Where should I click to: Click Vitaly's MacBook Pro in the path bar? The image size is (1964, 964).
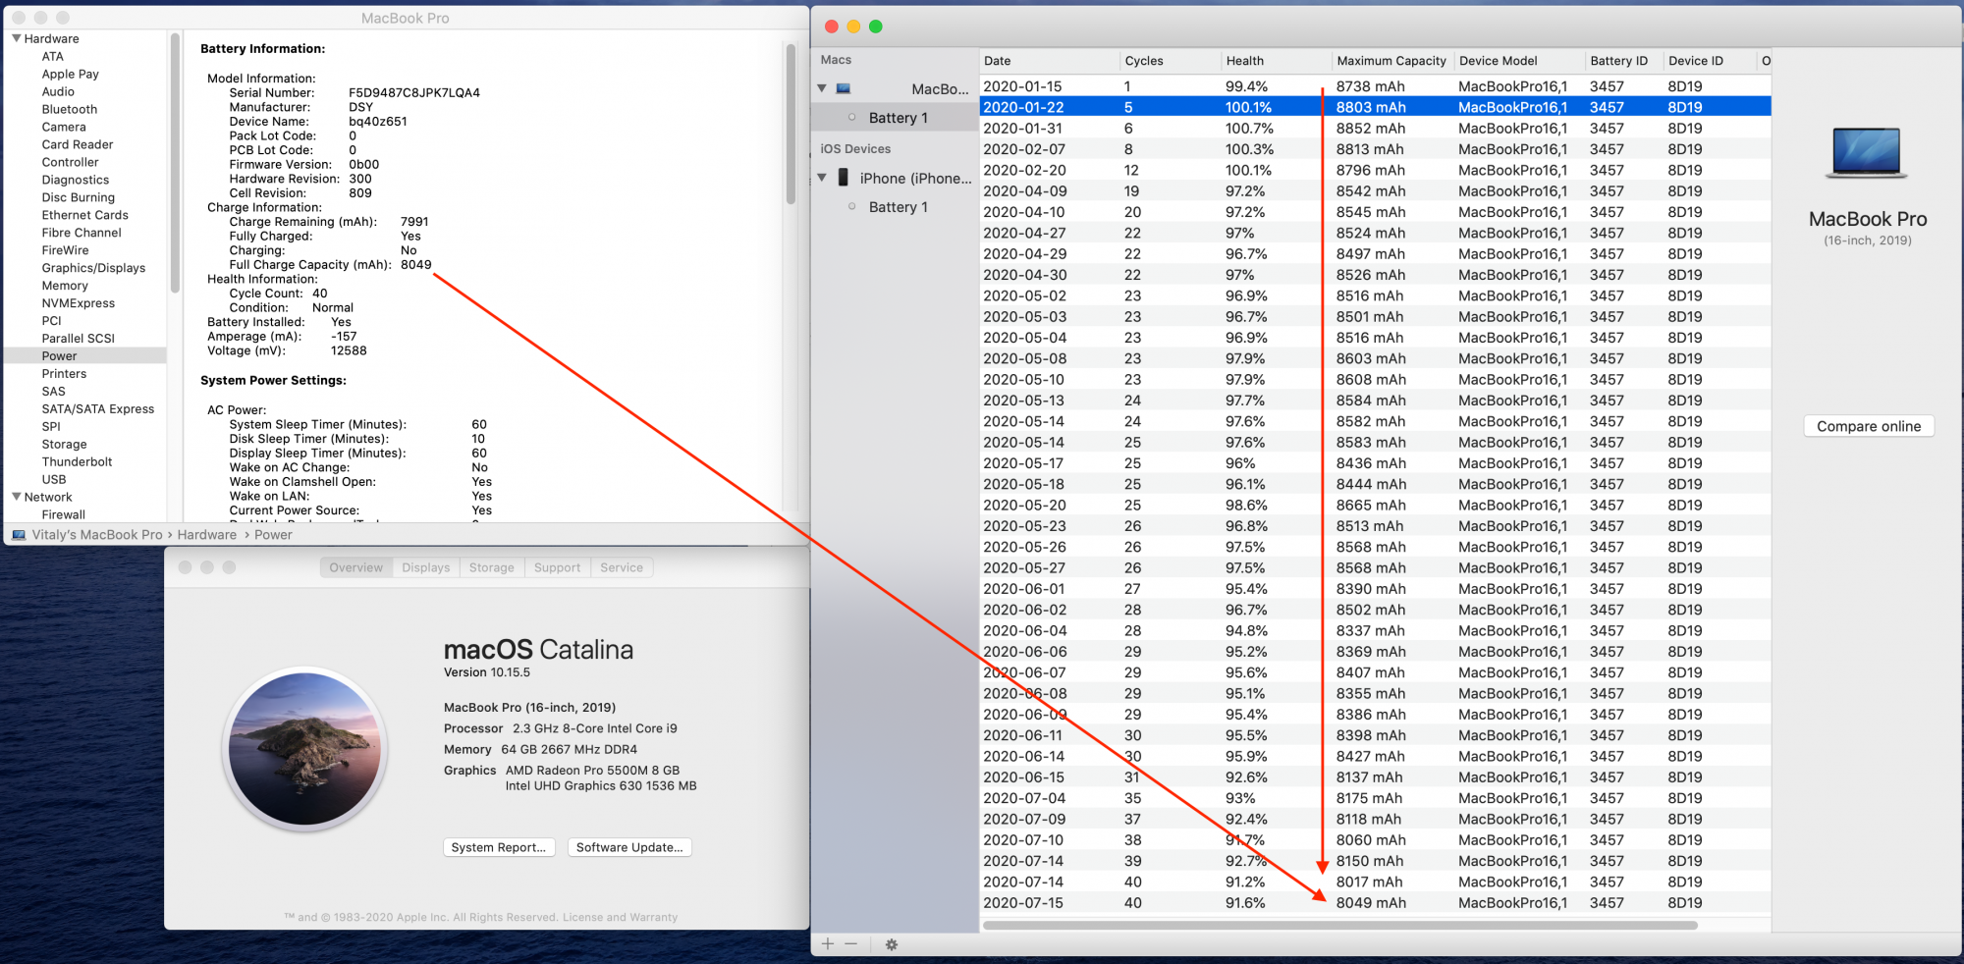pos(97,535)
